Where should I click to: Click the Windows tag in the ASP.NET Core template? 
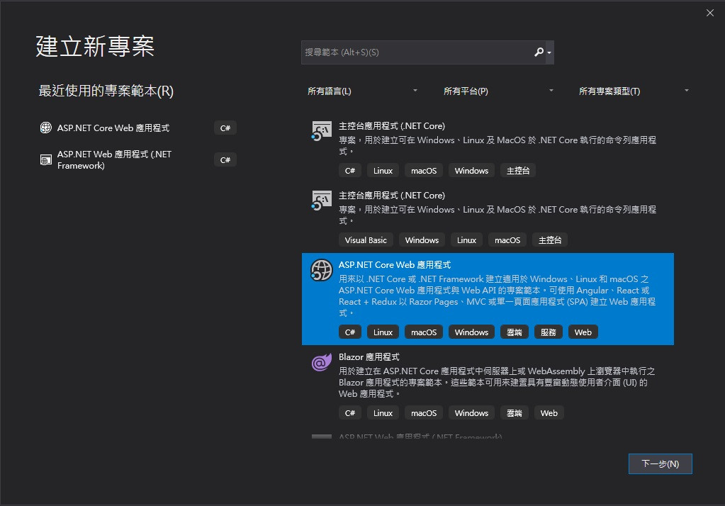(x=471, y=332)
